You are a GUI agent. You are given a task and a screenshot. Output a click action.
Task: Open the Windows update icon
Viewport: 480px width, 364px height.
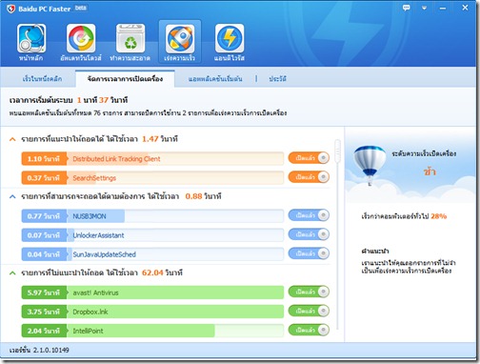[81, 38]
